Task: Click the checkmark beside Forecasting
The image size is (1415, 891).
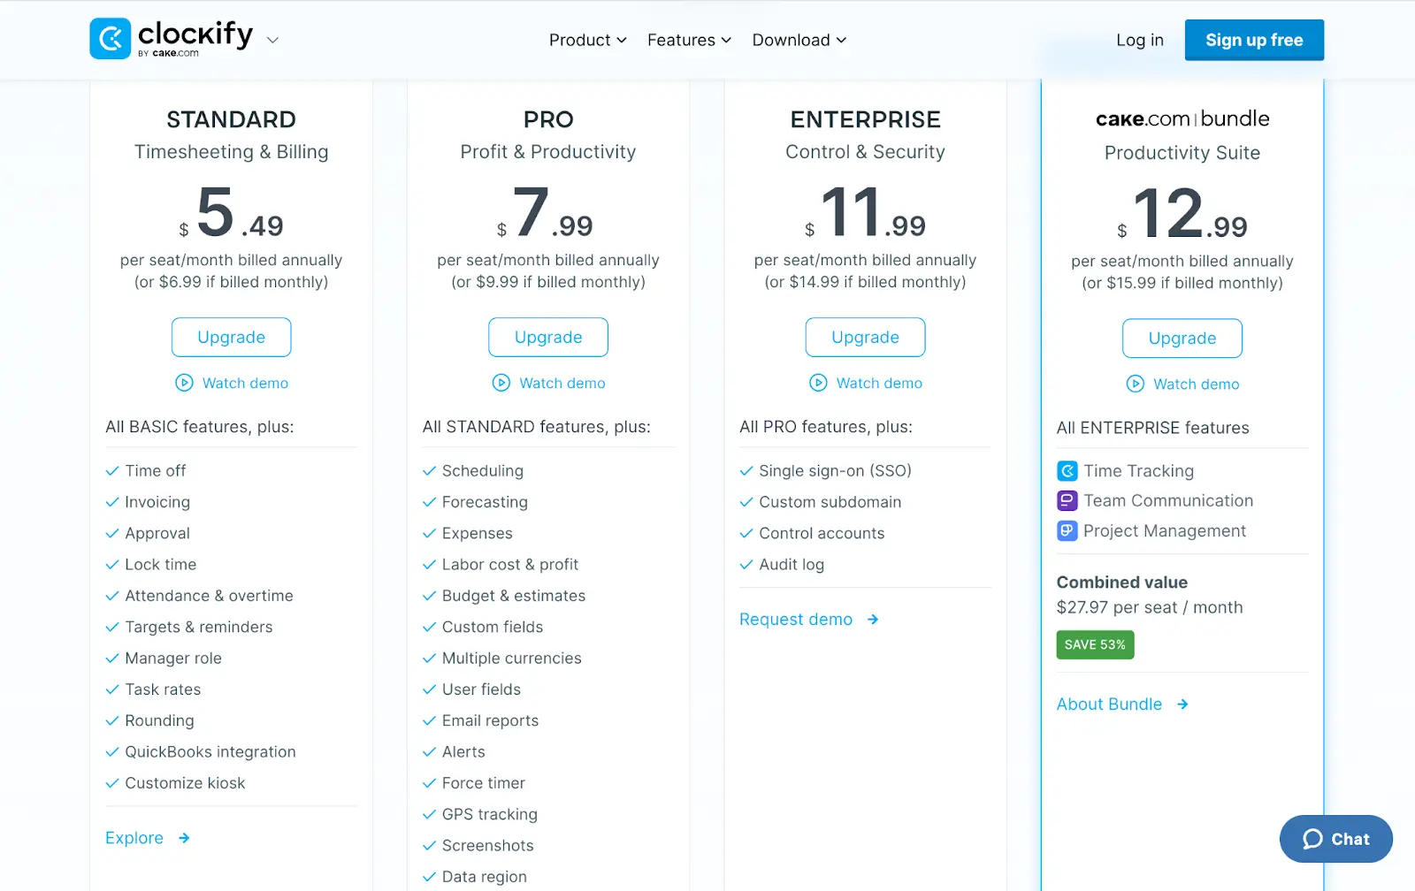Action: click(x=429, y=502)
